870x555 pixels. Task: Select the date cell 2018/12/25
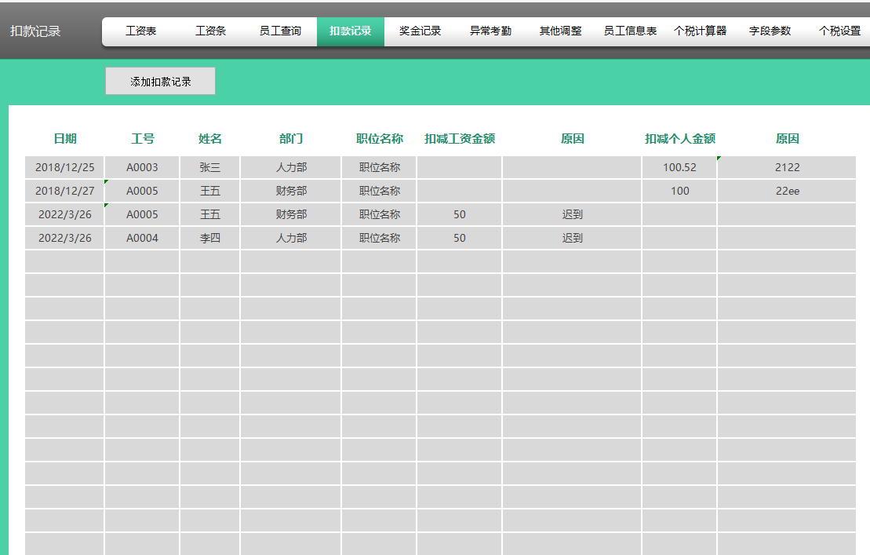click(65, 167)
